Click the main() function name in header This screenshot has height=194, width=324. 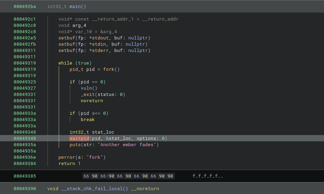(78, 7)
